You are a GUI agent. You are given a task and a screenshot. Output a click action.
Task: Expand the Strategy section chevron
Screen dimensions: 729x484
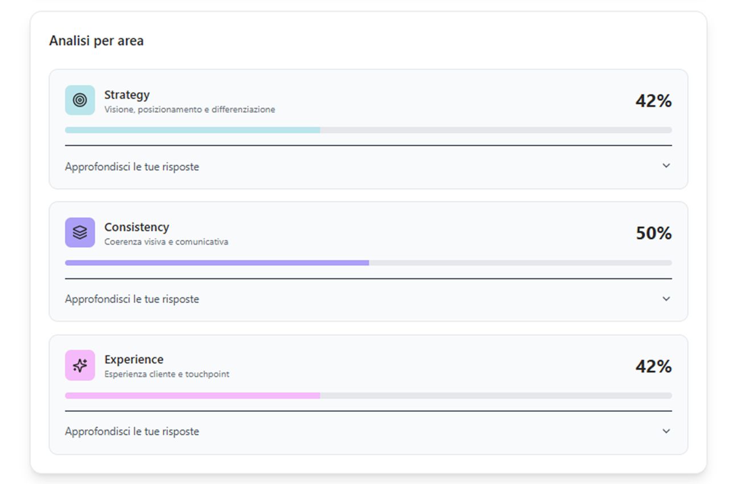666,166
